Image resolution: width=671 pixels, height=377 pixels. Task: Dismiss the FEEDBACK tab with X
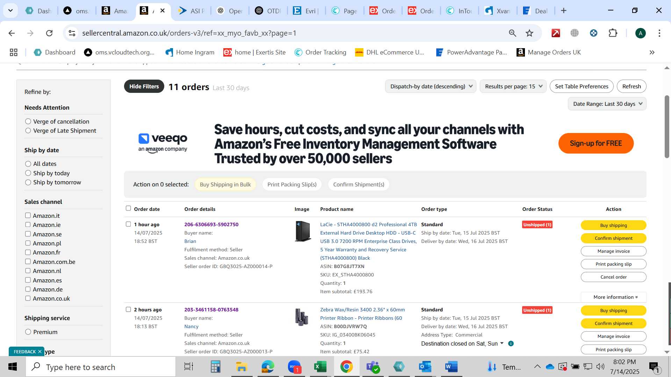pyautogui.click(x=40, y=352)
